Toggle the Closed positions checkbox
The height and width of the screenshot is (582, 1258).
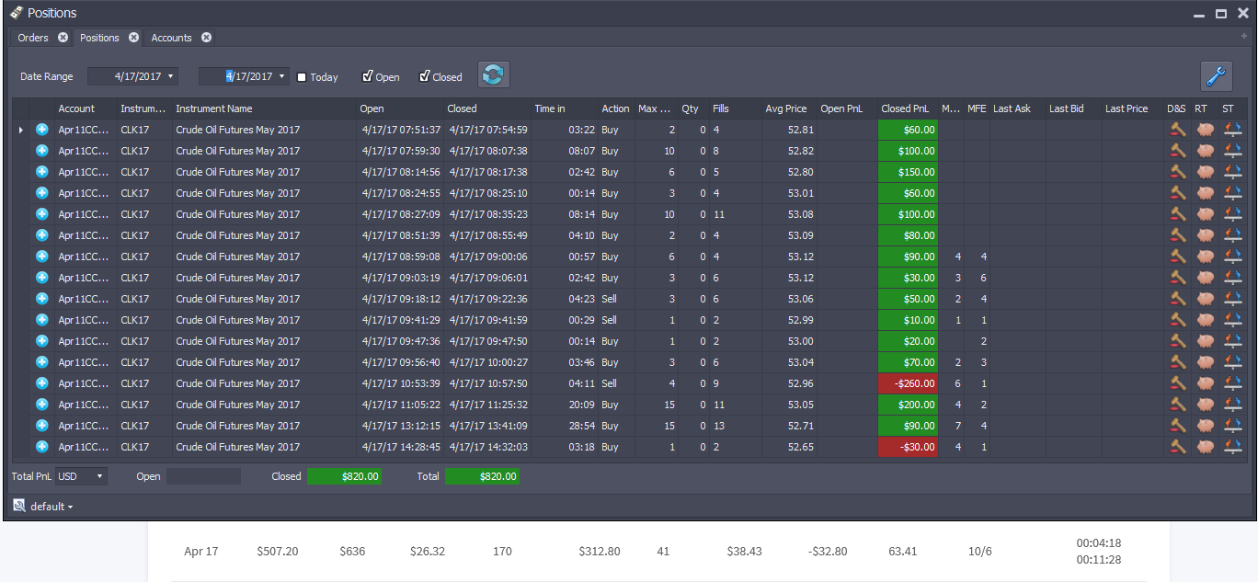(x=425, y=76)
